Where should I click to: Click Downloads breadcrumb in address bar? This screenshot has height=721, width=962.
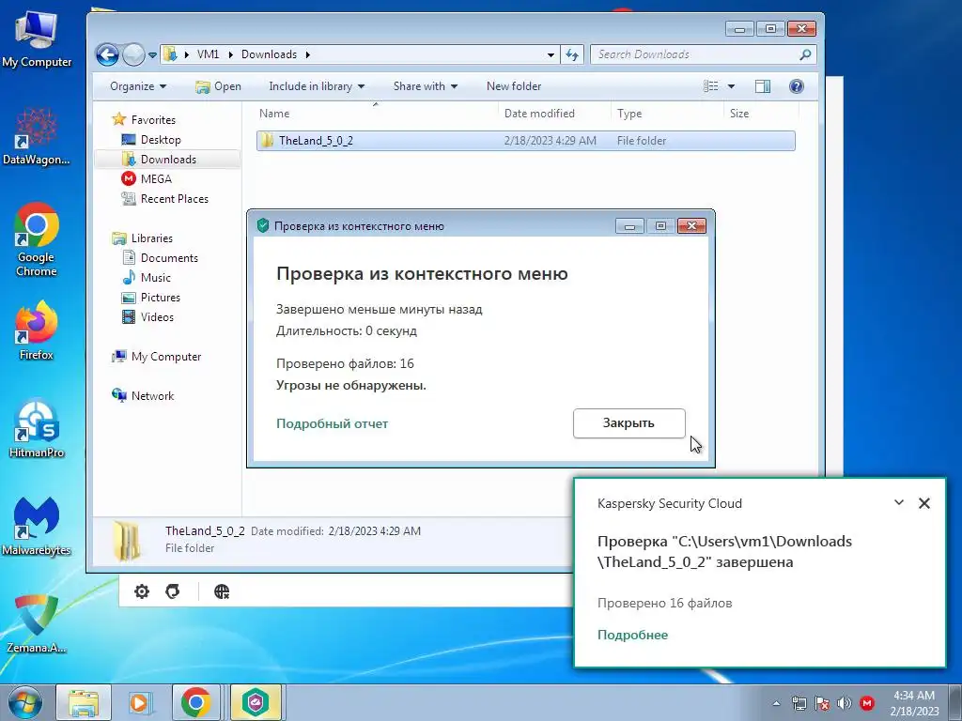coord(269,54)
